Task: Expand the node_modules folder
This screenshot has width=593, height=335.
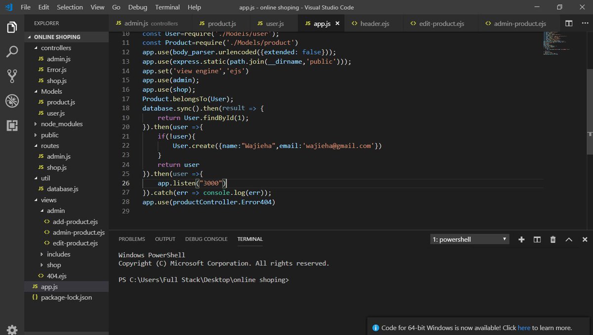Action: (61, 124)
